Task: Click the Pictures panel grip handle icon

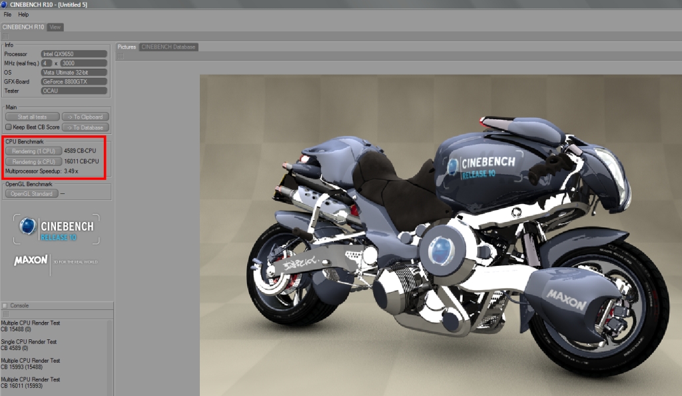Action: [121, 56]
